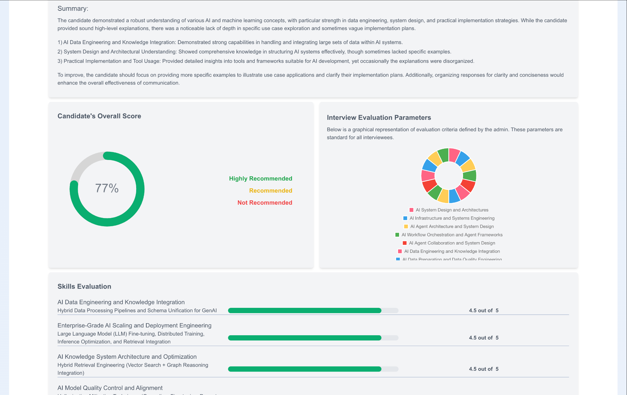Click skill title Enterprise-Grade AI Scaling and Deployment Engineering

[135, 325]
